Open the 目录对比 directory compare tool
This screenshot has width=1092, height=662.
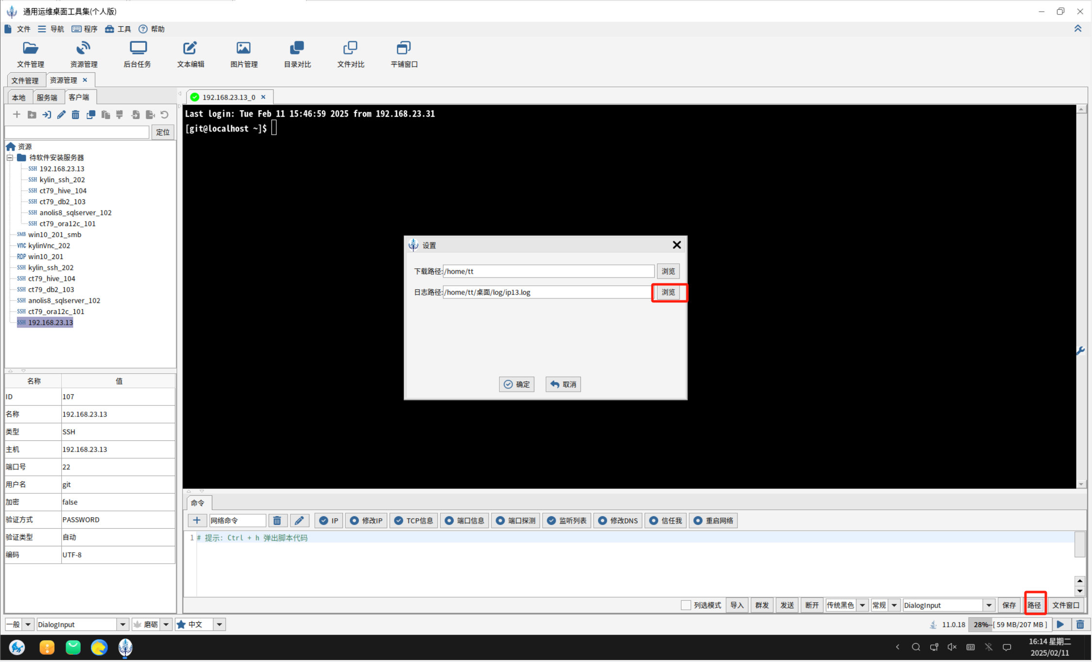point(297,54)
